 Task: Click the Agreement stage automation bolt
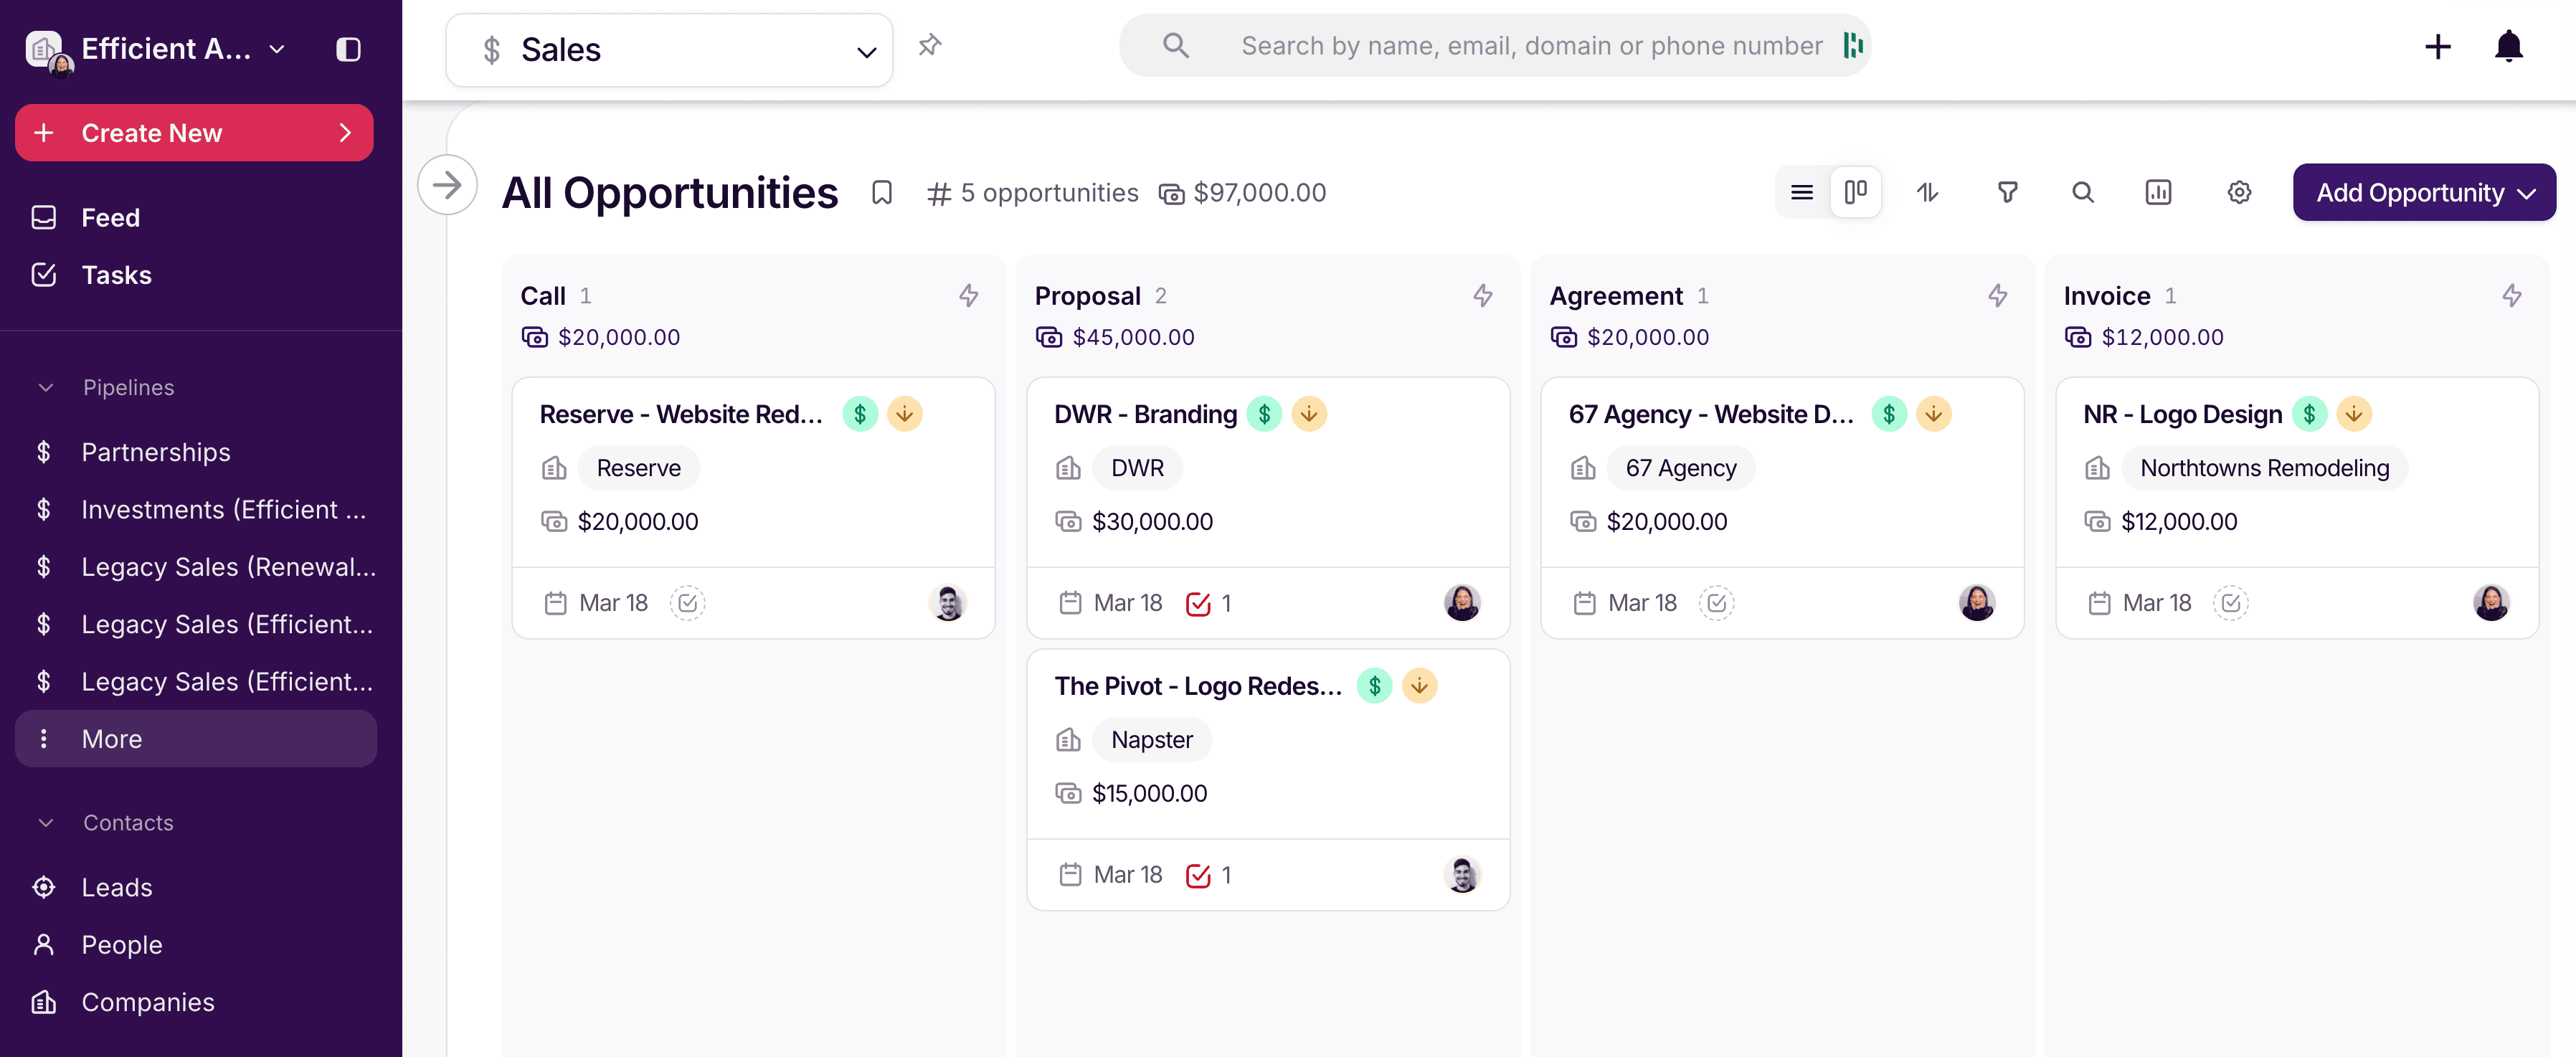point(1997,295)
